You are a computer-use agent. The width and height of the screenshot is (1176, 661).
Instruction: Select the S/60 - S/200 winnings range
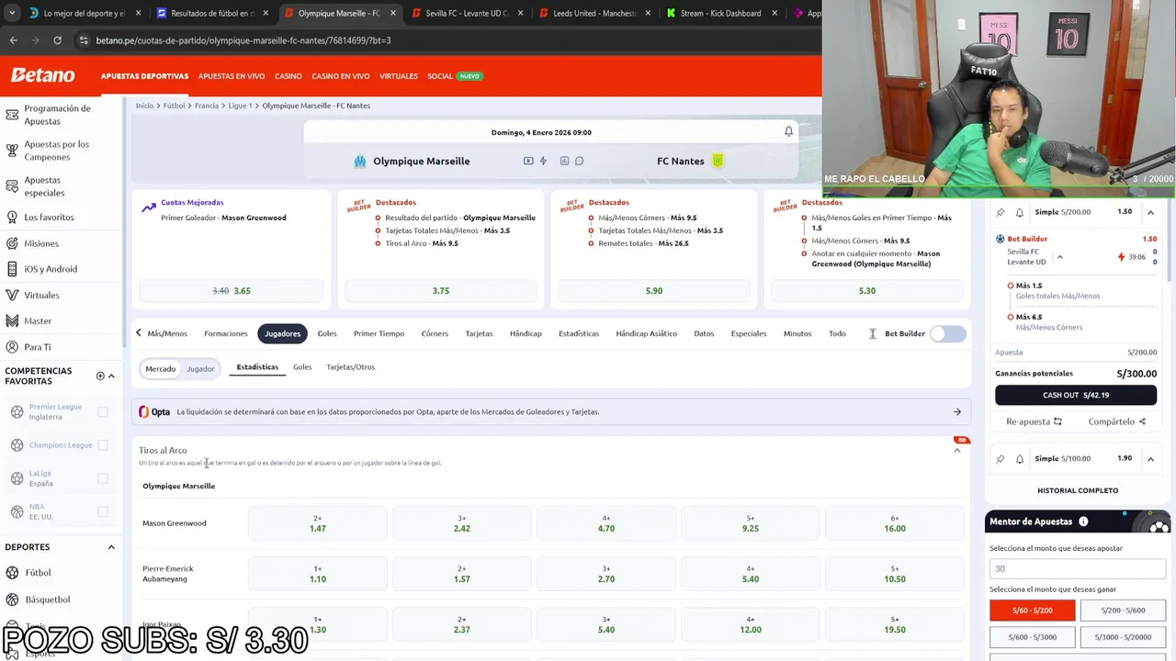click(1032, 610)
